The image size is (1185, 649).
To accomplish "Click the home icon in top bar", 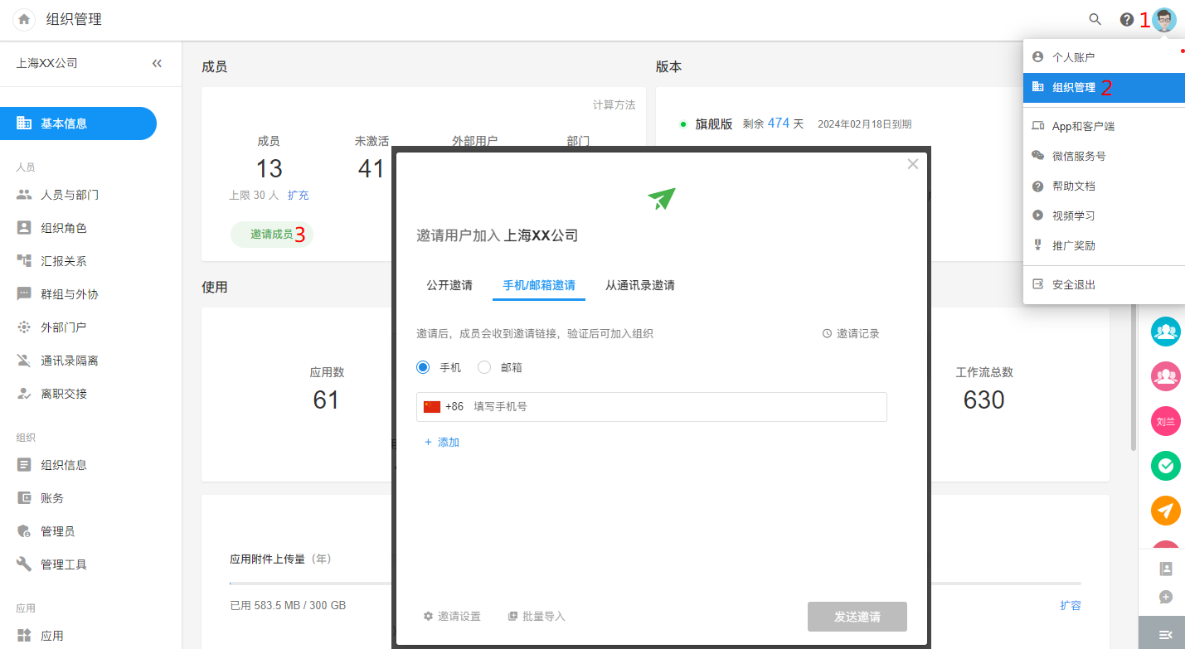I will 24,19.
